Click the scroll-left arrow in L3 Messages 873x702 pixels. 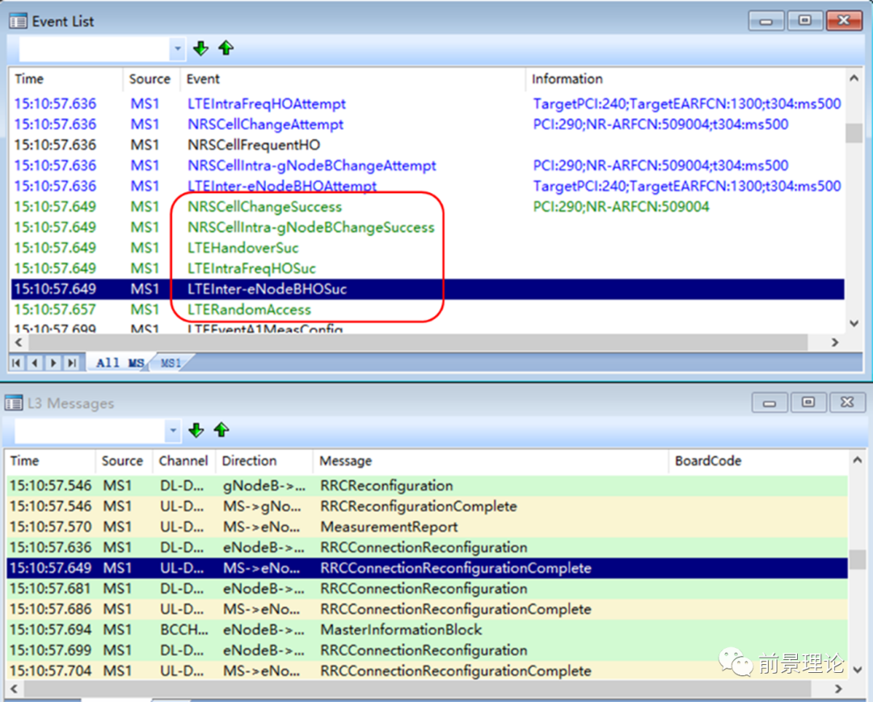(x=14, y=688)
